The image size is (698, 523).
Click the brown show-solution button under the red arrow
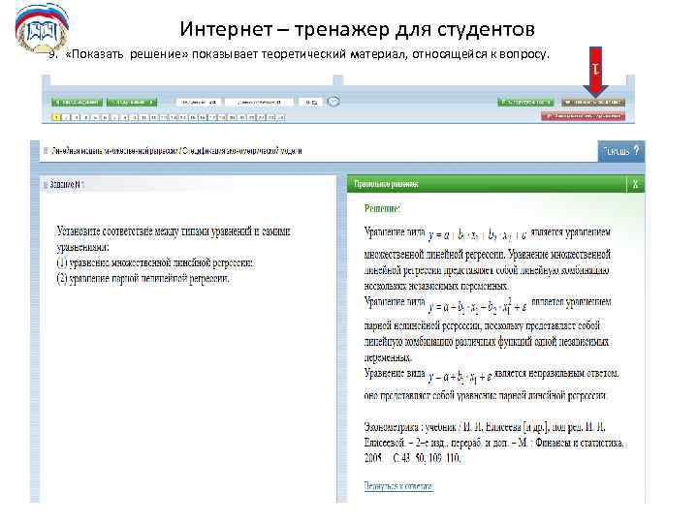click(x=593, y=103)
